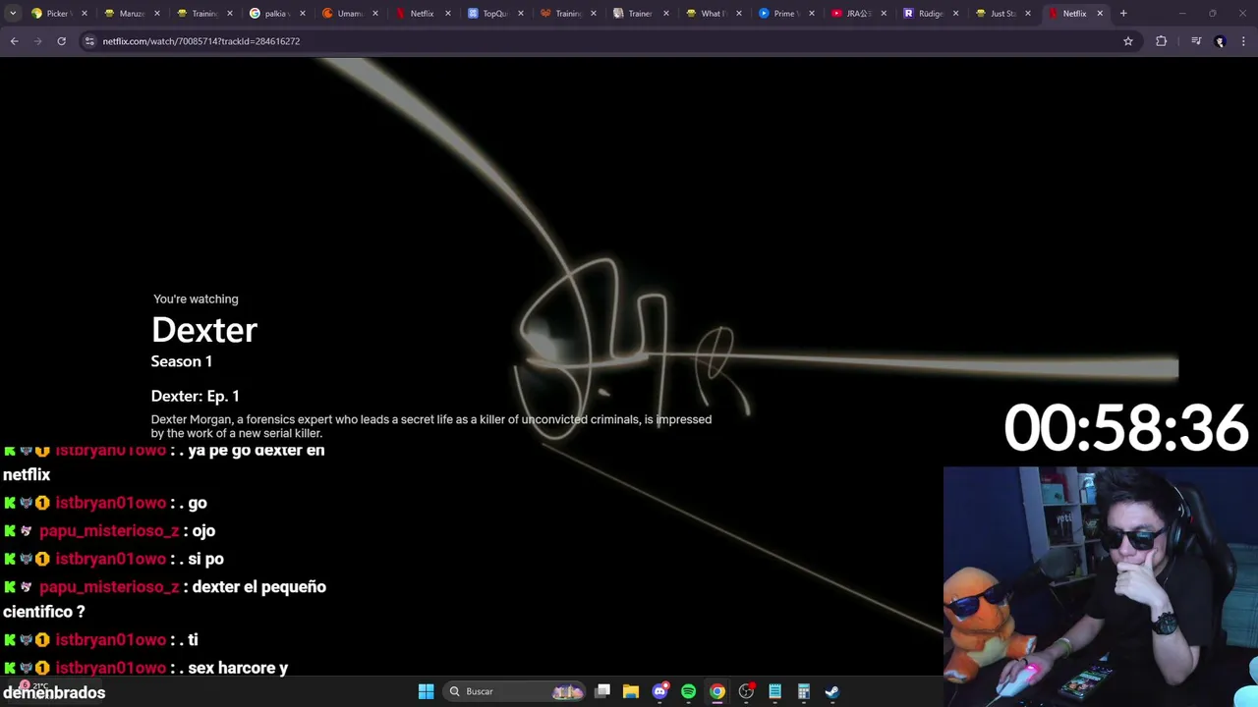Click the 'You're watching' text

click(x=196, y=299)
